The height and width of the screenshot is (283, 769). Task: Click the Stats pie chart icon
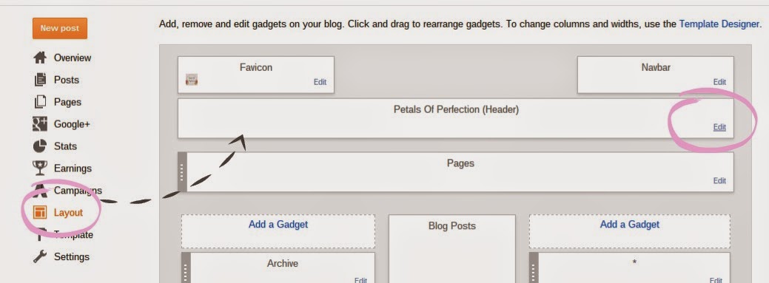(x=40, y=146)
